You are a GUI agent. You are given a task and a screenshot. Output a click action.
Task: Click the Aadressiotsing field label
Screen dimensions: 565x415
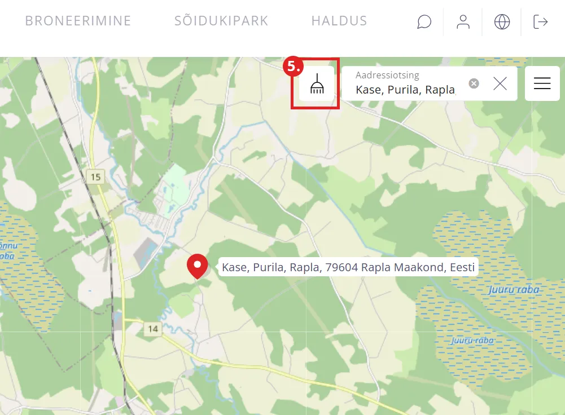pos(387,75)
